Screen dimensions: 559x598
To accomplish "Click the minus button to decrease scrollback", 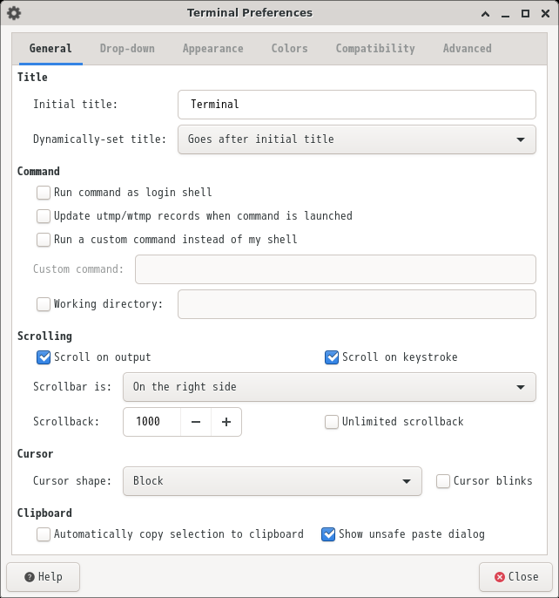I will (x=196, y=422).
